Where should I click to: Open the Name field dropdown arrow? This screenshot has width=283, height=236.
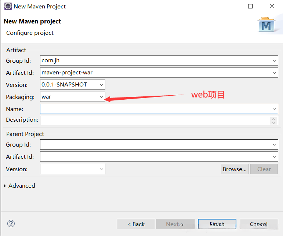tap(274, 109)
